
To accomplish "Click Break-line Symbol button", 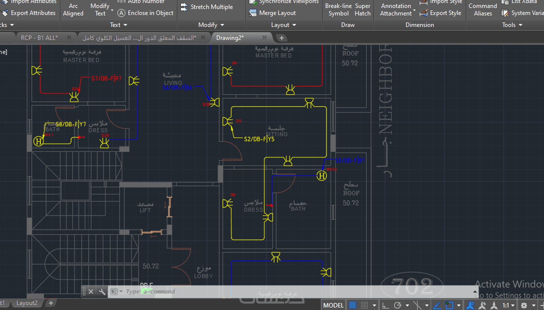I will click(x=338, y=10).
